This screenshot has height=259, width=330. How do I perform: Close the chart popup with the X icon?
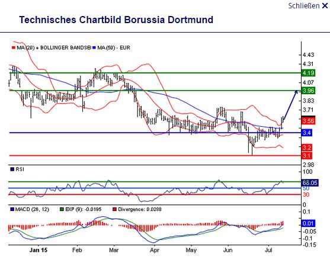click(x=325, y=6)
